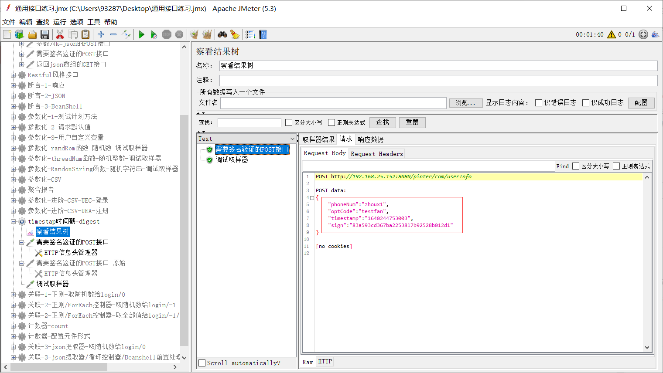Image resolution: width=663 pixels, height=373 pixels.
Task: Toggle 区分大小写 checkbox beside 查找 field
Action: click(x=289, y=122)
